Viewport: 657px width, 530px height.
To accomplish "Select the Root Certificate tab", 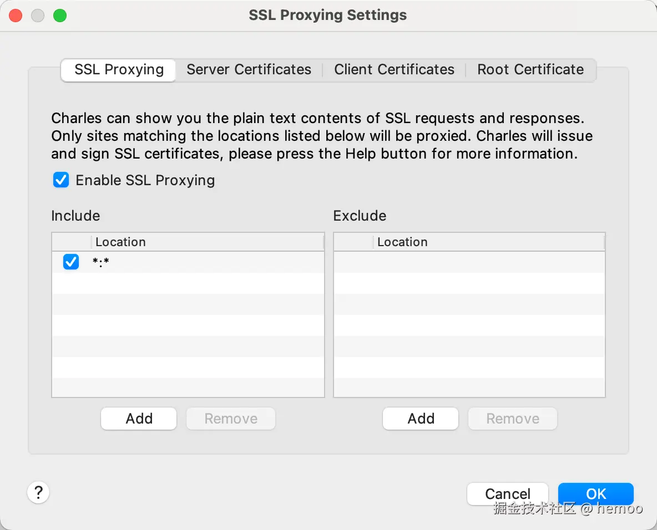I will [530, 70].
